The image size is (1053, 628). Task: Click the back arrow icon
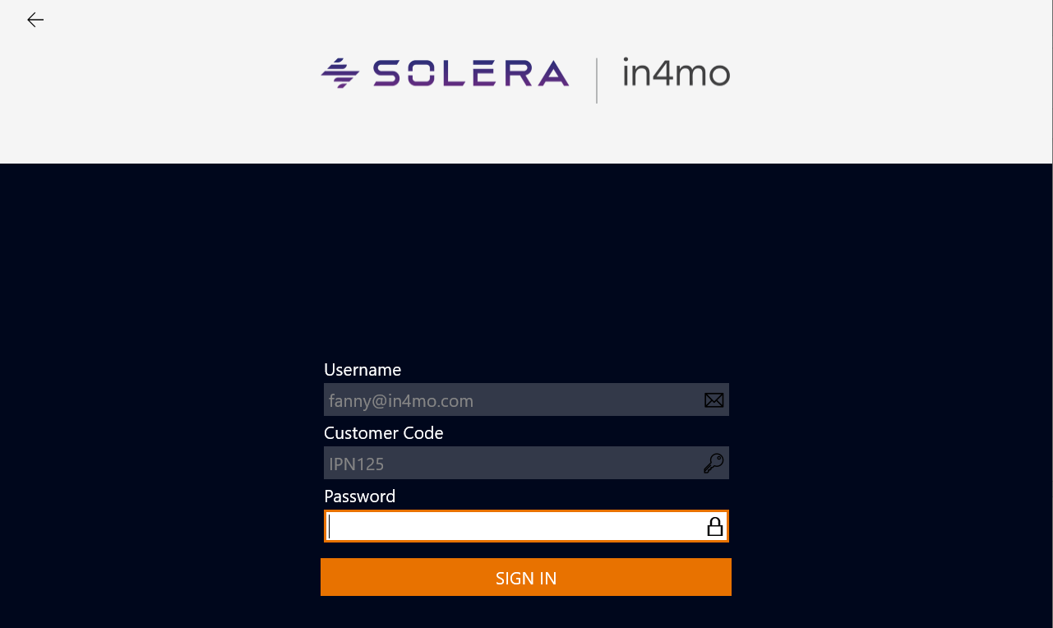click(35, 20)
